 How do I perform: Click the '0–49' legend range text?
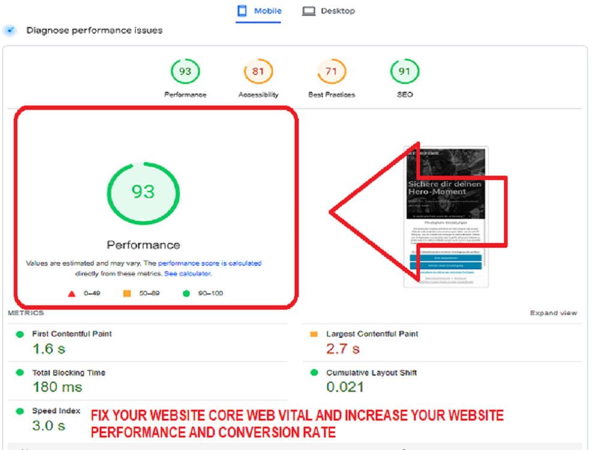pos(92,293)
